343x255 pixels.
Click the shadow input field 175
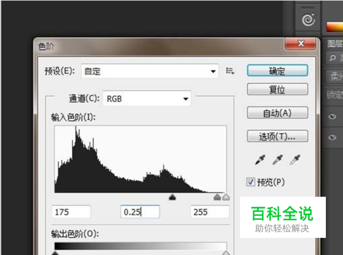click(71, 212)
